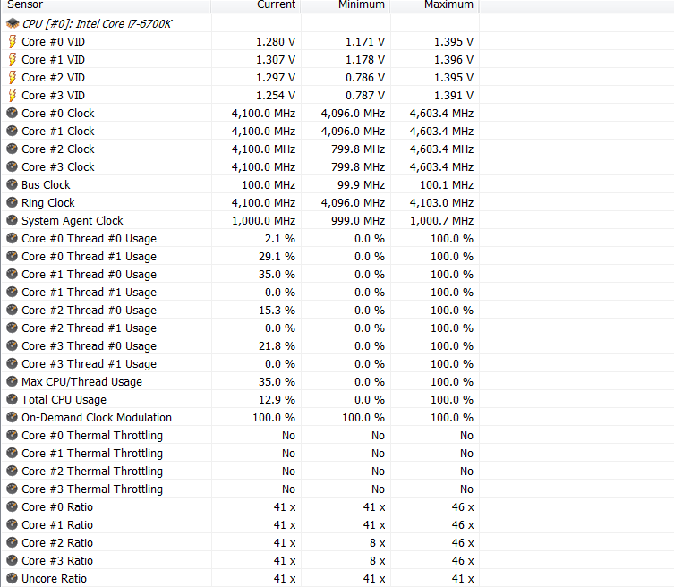Sort by the Maximum column header
This screenshot has height=587, width=674.
(435, 5)
